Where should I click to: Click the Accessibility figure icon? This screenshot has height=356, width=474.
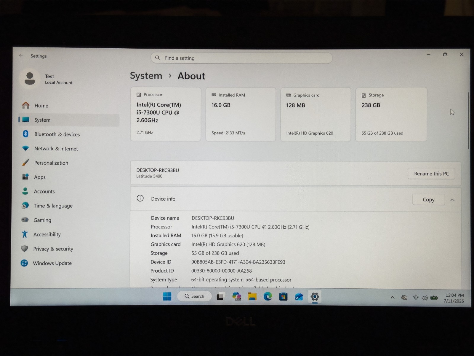[25, 234]
